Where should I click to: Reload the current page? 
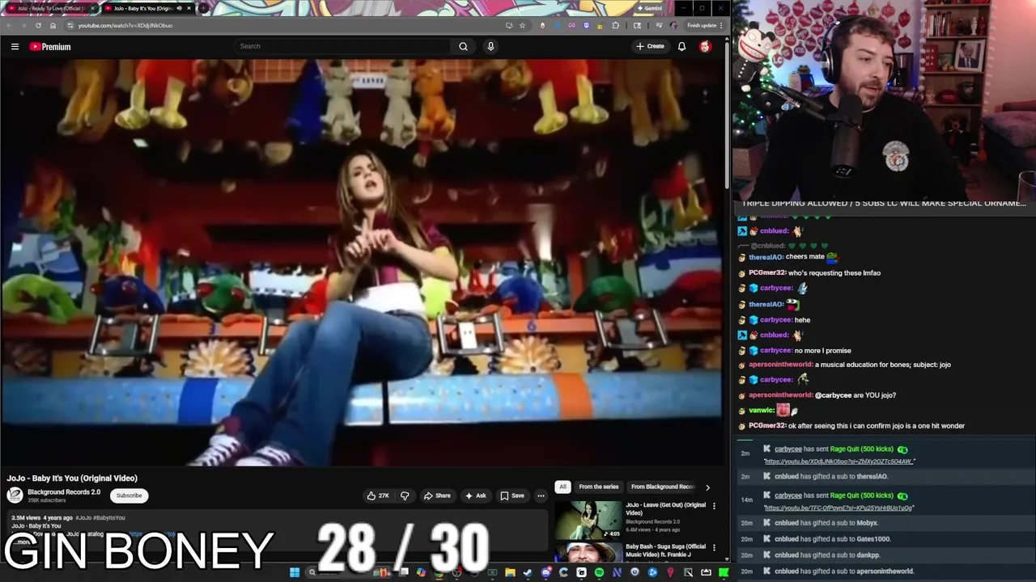coord(38,25)
